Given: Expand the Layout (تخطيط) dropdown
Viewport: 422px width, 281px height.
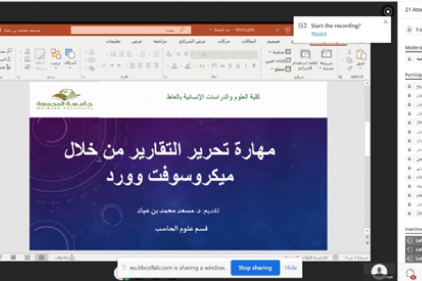Looking at the screenshot, I should click(x=280, y=52).
